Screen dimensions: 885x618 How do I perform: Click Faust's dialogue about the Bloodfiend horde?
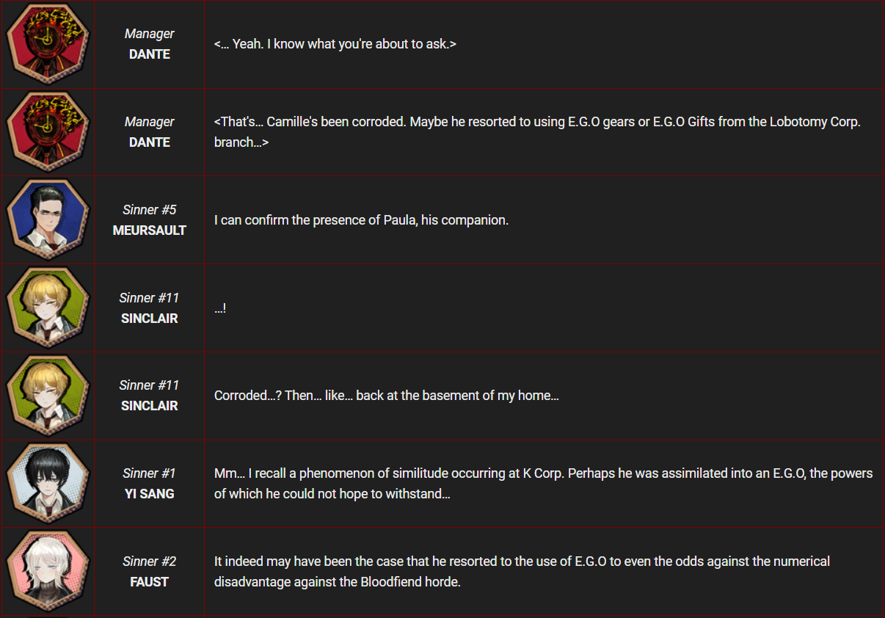522,572
